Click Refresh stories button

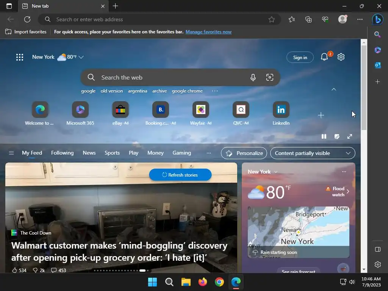click(x=180, y=175)
